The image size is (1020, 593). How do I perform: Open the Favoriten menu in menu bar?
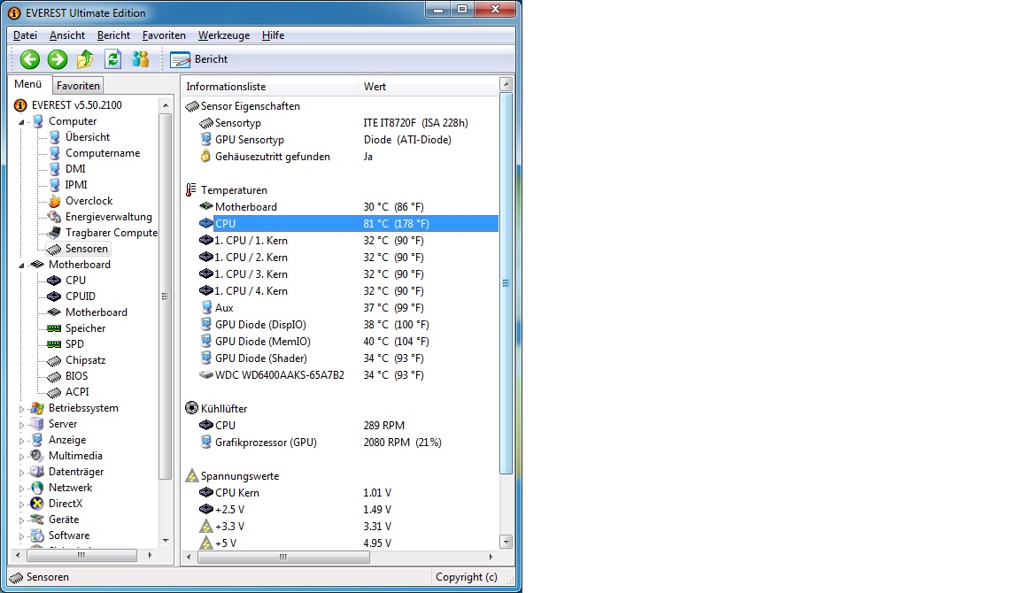pos(164,35)
